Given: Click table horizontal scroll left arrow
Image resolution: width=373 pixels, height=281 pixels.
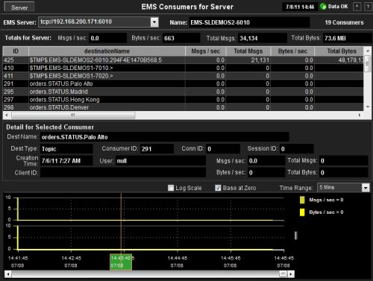Looking at the screenshot, I should tap(7, 115).
